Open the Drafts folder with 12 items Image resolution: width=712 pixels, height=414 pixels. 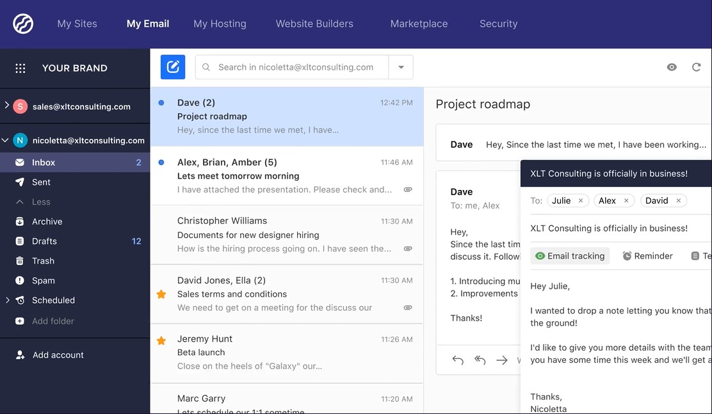click(75, 241)
